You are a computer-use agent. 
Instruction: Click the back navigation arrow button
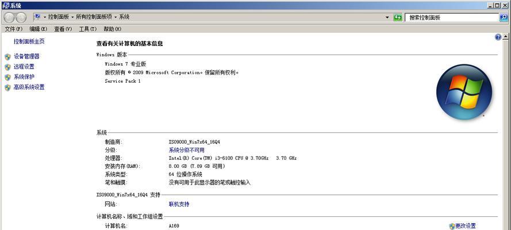point(10,17)
